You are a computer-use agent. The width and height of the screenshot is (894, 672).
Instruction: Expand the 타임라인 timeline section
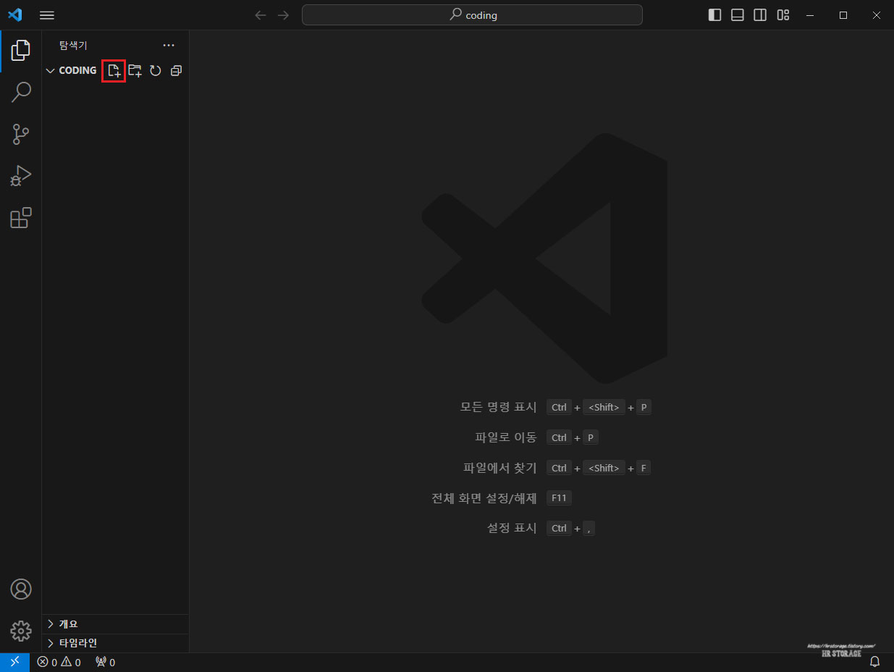[x=116, y=643]
